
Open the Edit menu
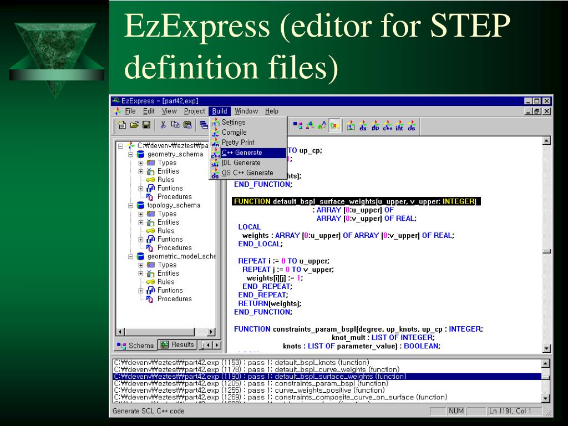pos(149,111)
